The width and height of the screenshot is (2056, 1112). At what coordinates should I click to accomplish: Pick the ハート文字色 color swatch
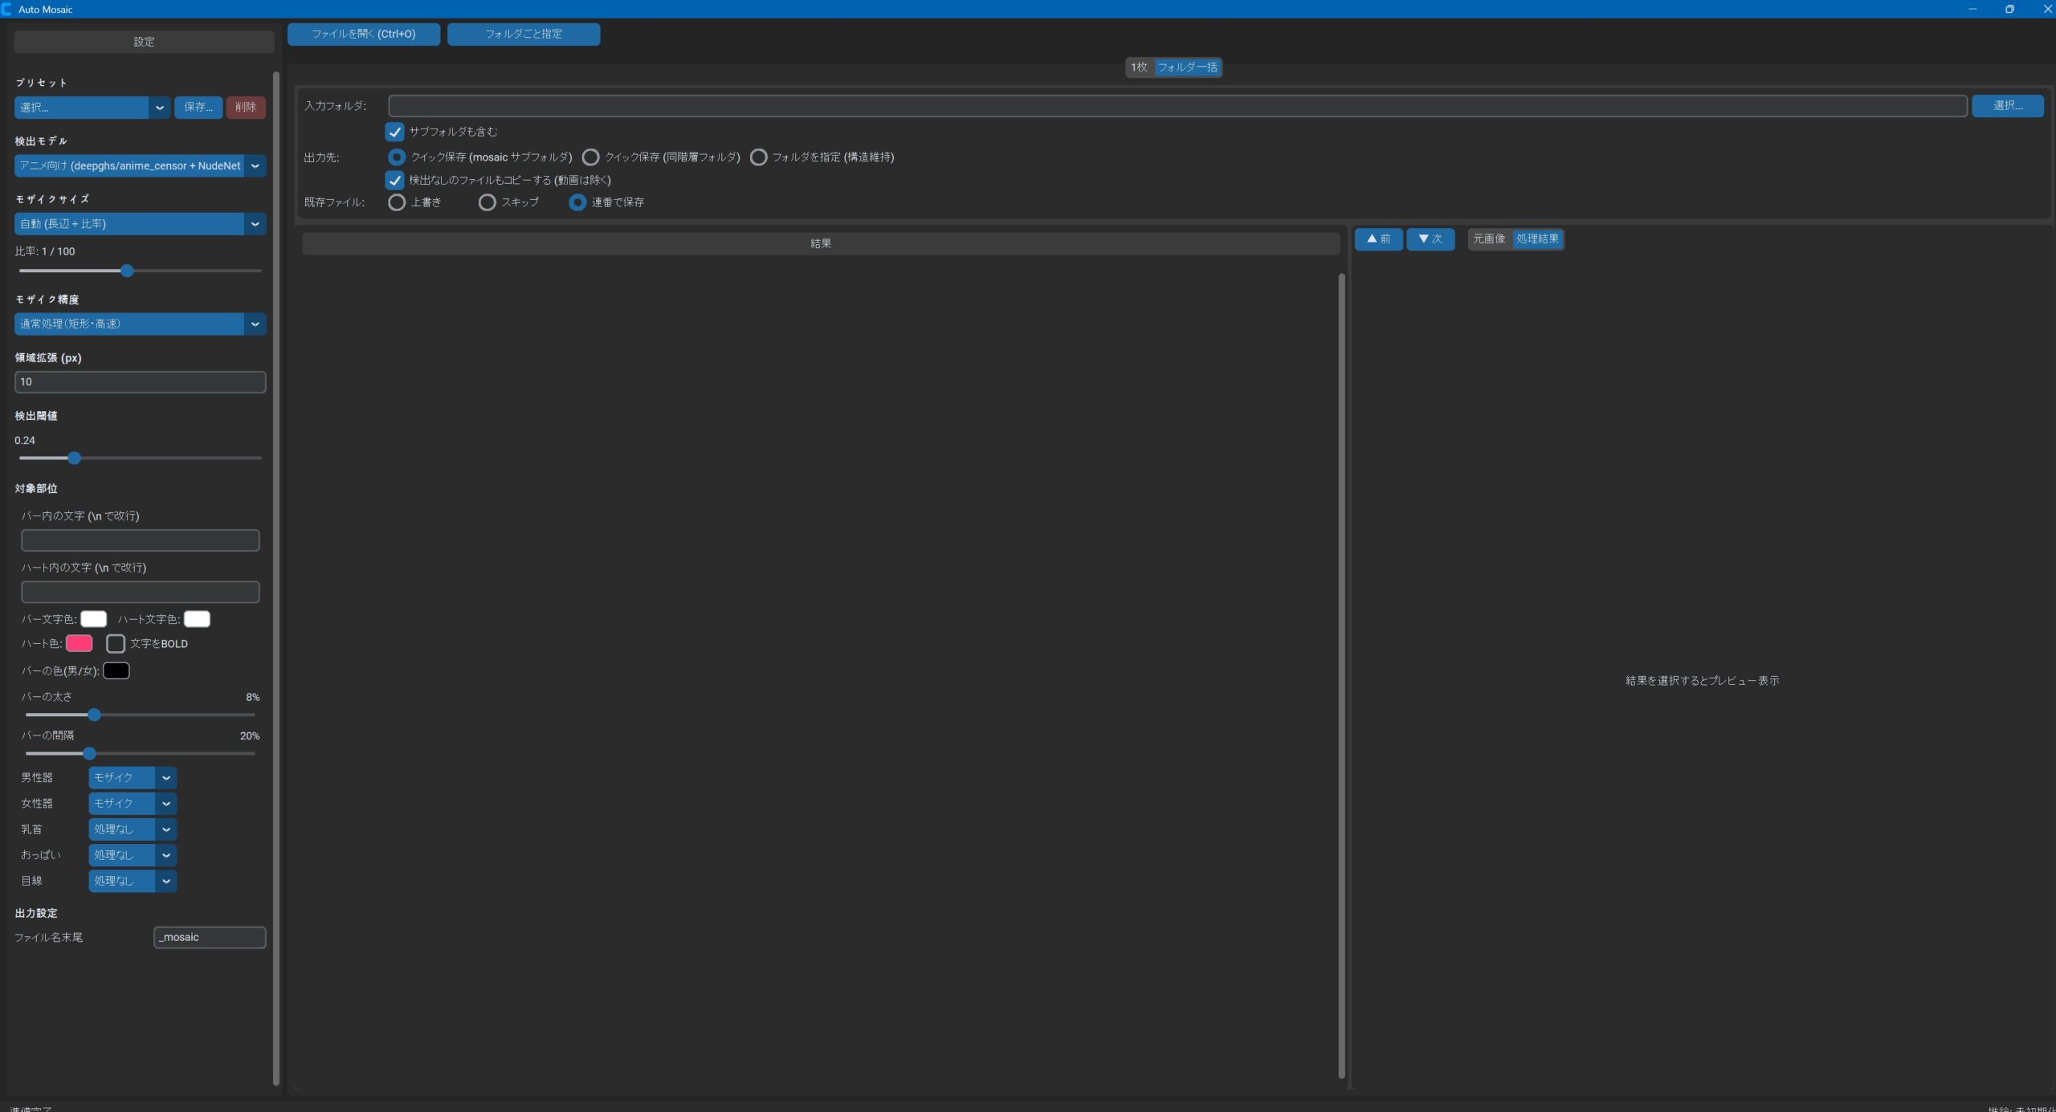pyautogui.click(x=197, y=619)
